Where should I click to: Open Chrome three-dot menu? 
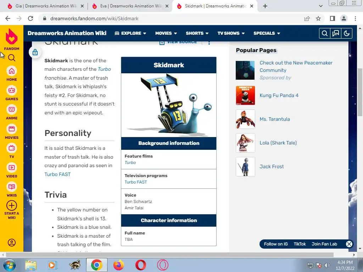pyautogui.click(x=355, y=18)
